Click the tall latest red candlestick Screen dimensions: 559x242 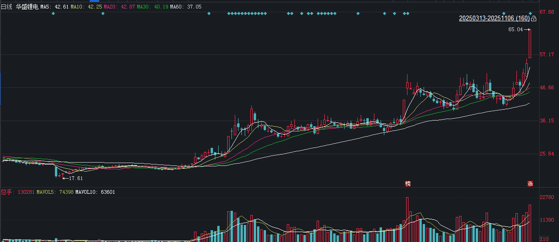coord(530,43)
